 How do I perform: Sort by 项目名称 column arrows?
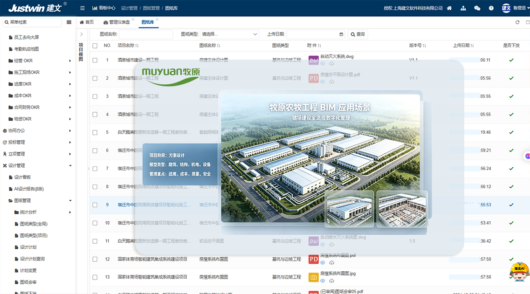(137, 46)
